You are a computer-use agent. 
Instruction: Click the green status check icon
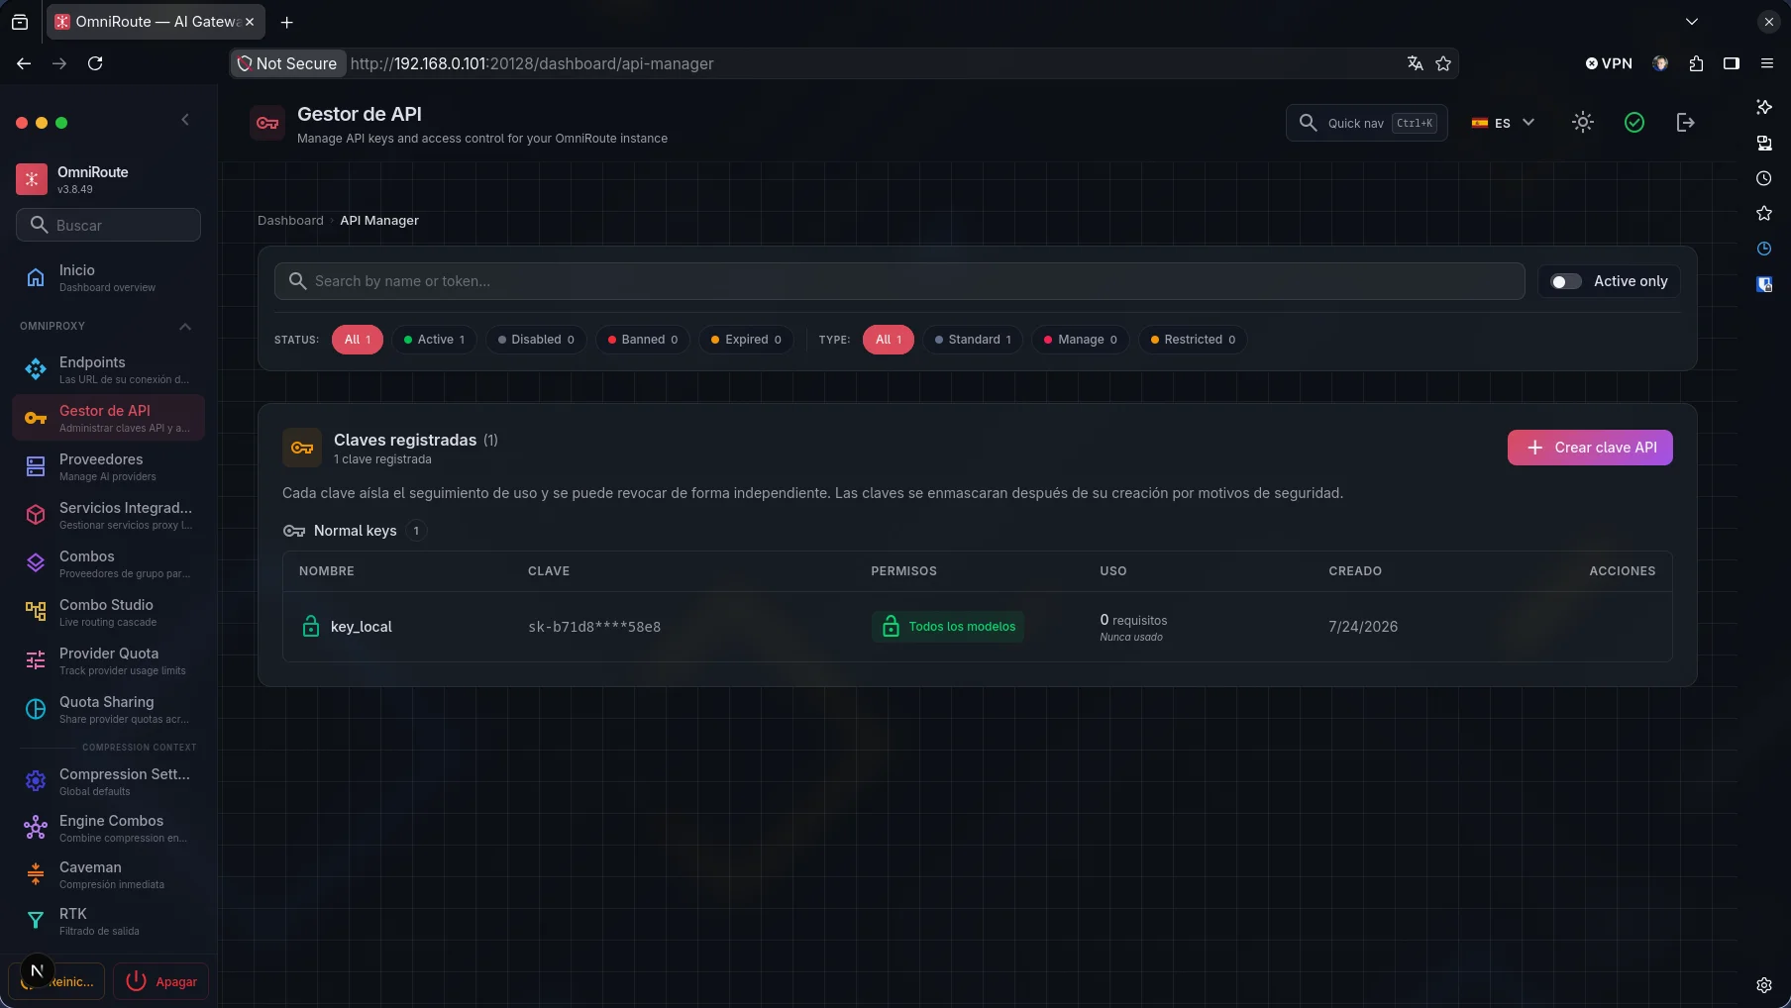tap(1634, 122)
